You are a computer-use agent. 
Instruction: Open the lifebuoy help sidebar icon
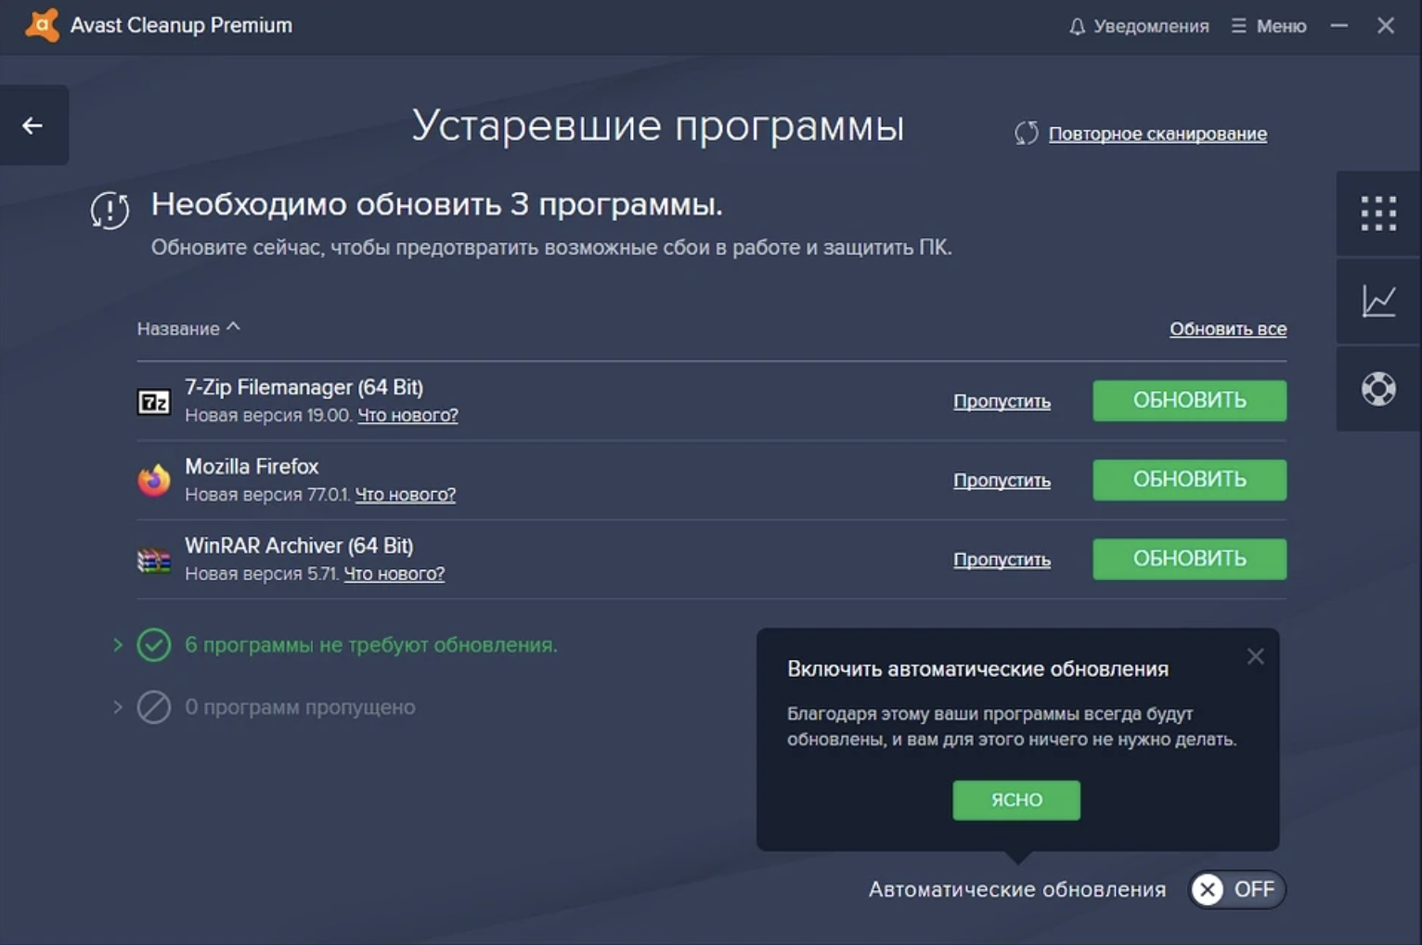1378,388
